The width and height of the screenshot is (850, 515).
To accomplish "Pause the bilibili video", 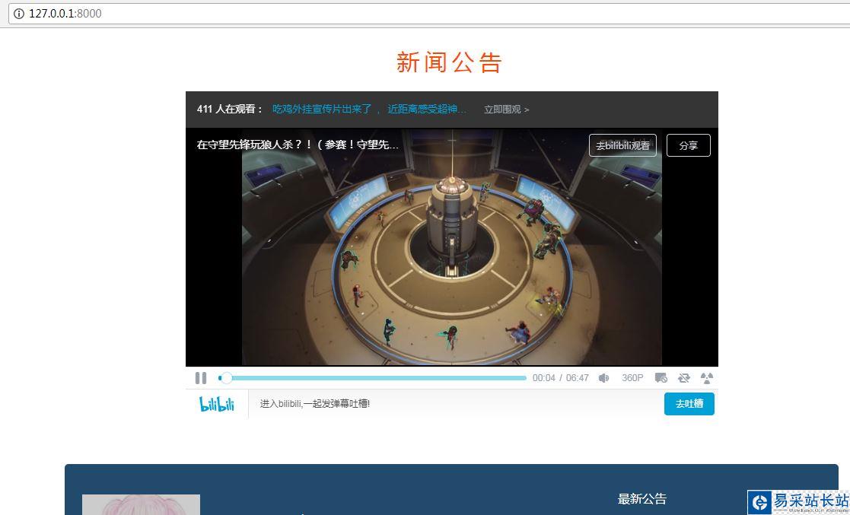I will tap(201, 378).
